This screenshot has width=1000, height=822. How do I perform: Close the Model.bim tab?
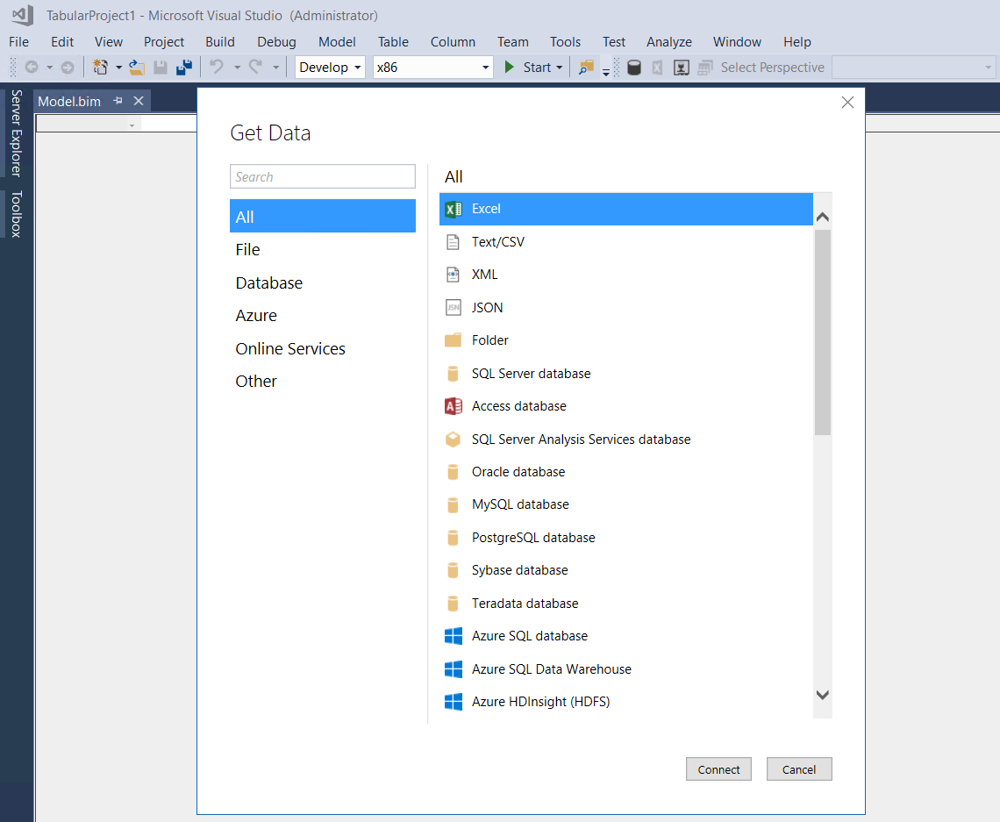(x=139, y=101)
